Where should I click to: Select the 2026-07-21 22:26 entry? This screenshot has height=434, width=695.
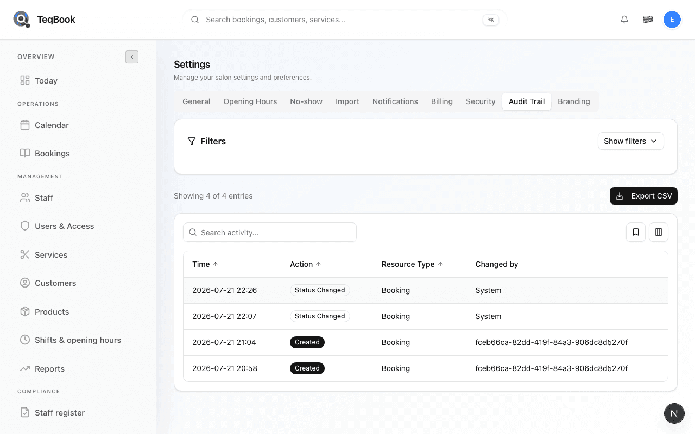[x=426, y=290]
